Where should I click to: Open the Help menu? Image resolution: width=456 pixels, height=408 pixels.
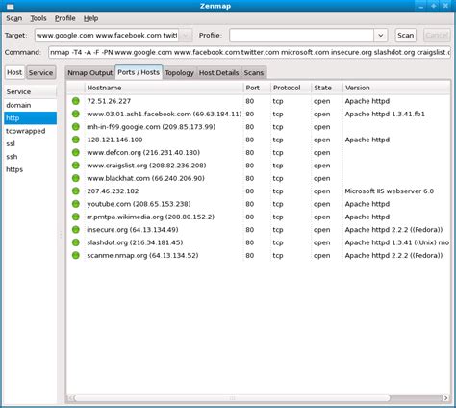pos(90,18)
